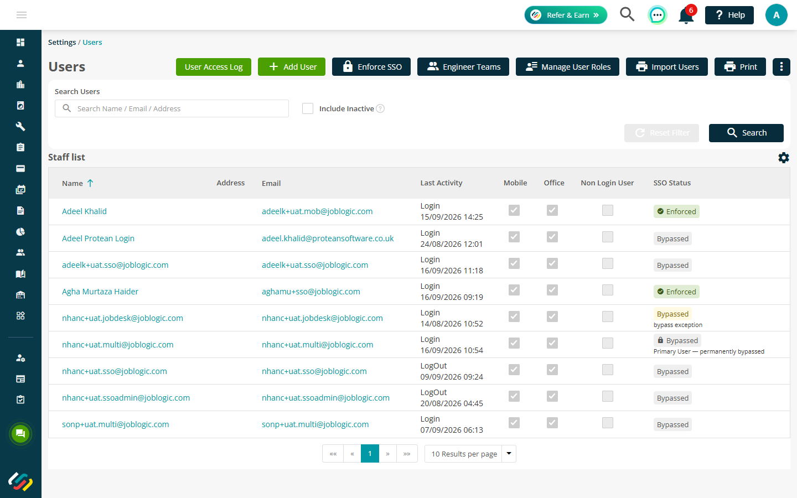Open Engineer Teams

coord(463,66)
